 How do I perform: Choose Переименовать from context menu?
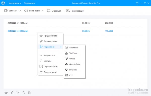(50, 66)
